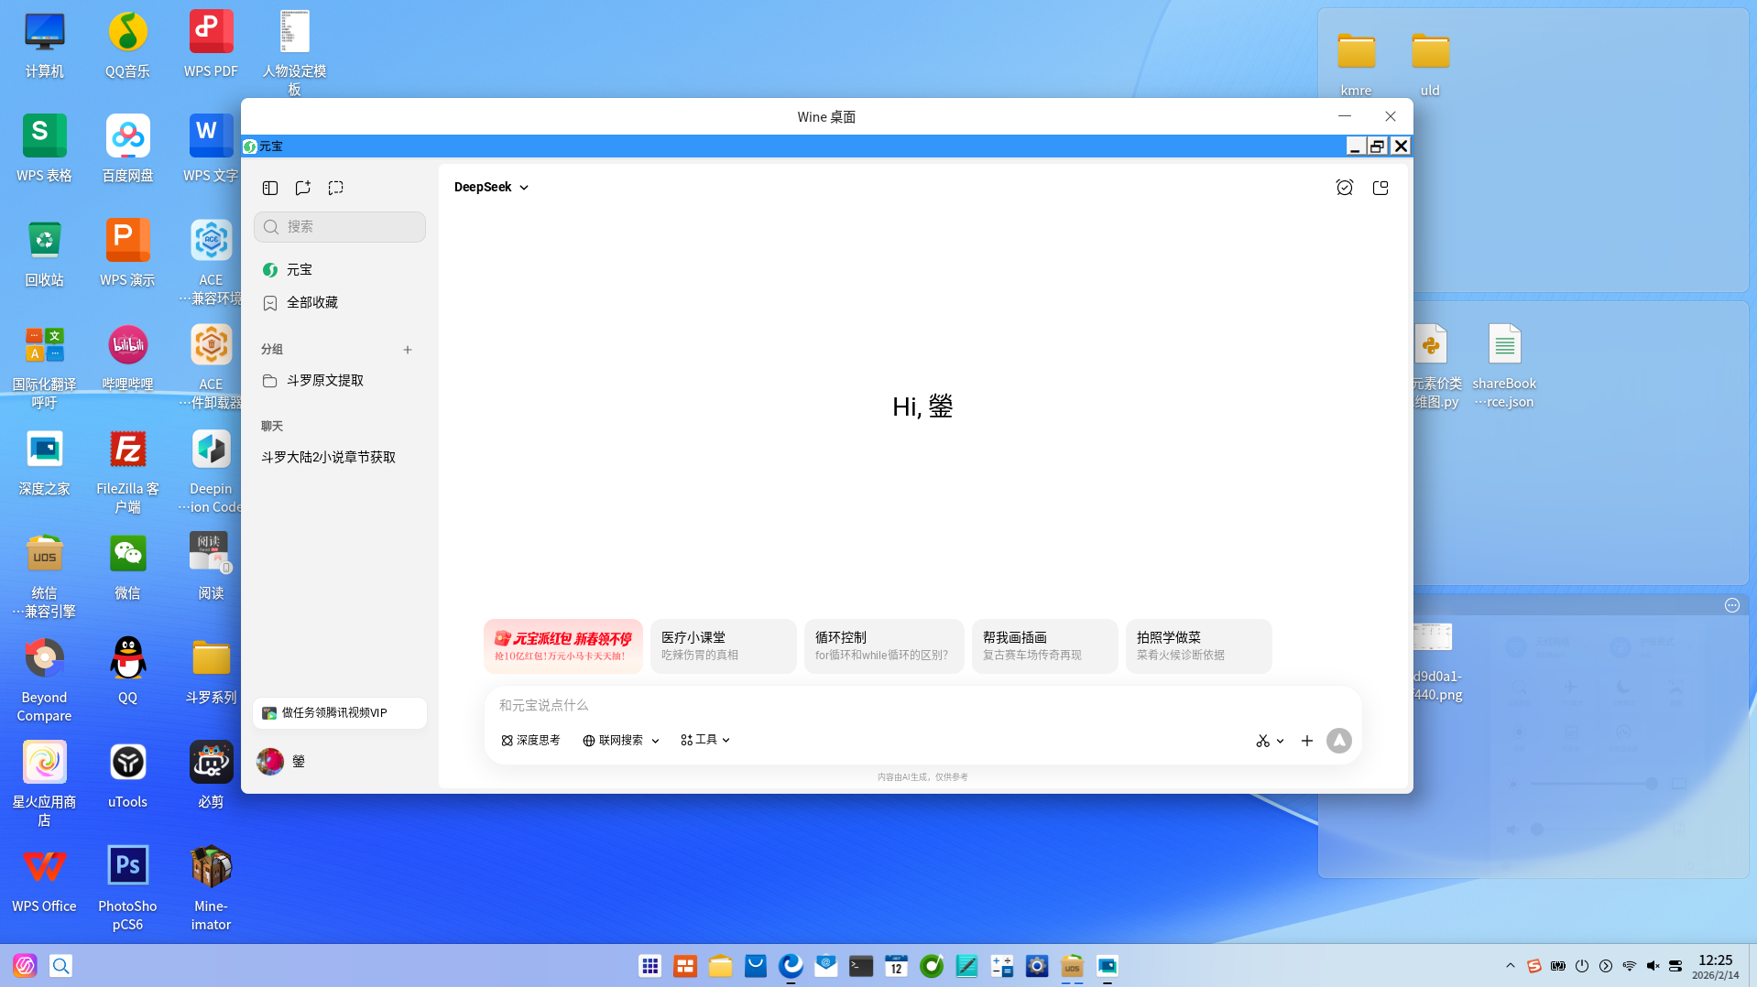Expand the 工具 tools dropdown
Screen dimensions: 1757x987
click(705, 740)
